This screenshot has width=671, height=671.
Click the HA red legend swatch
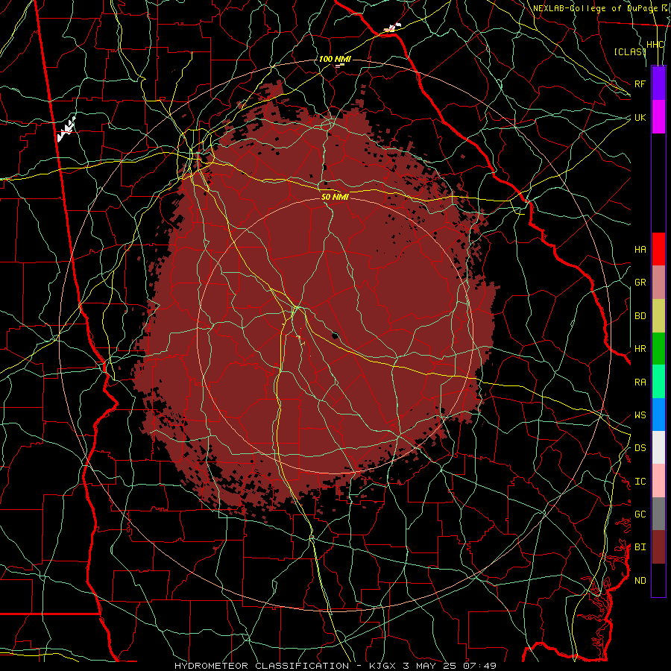click(658, 249)
